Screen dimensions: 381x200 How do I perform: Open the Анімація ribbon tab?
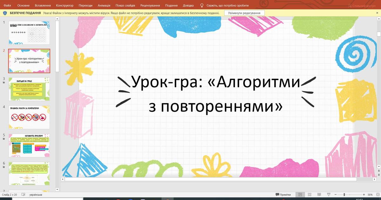point(104,5)
